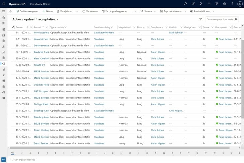Open Rapport uitvoeren dropdown

pyautogui.click(x=185, y=11)
